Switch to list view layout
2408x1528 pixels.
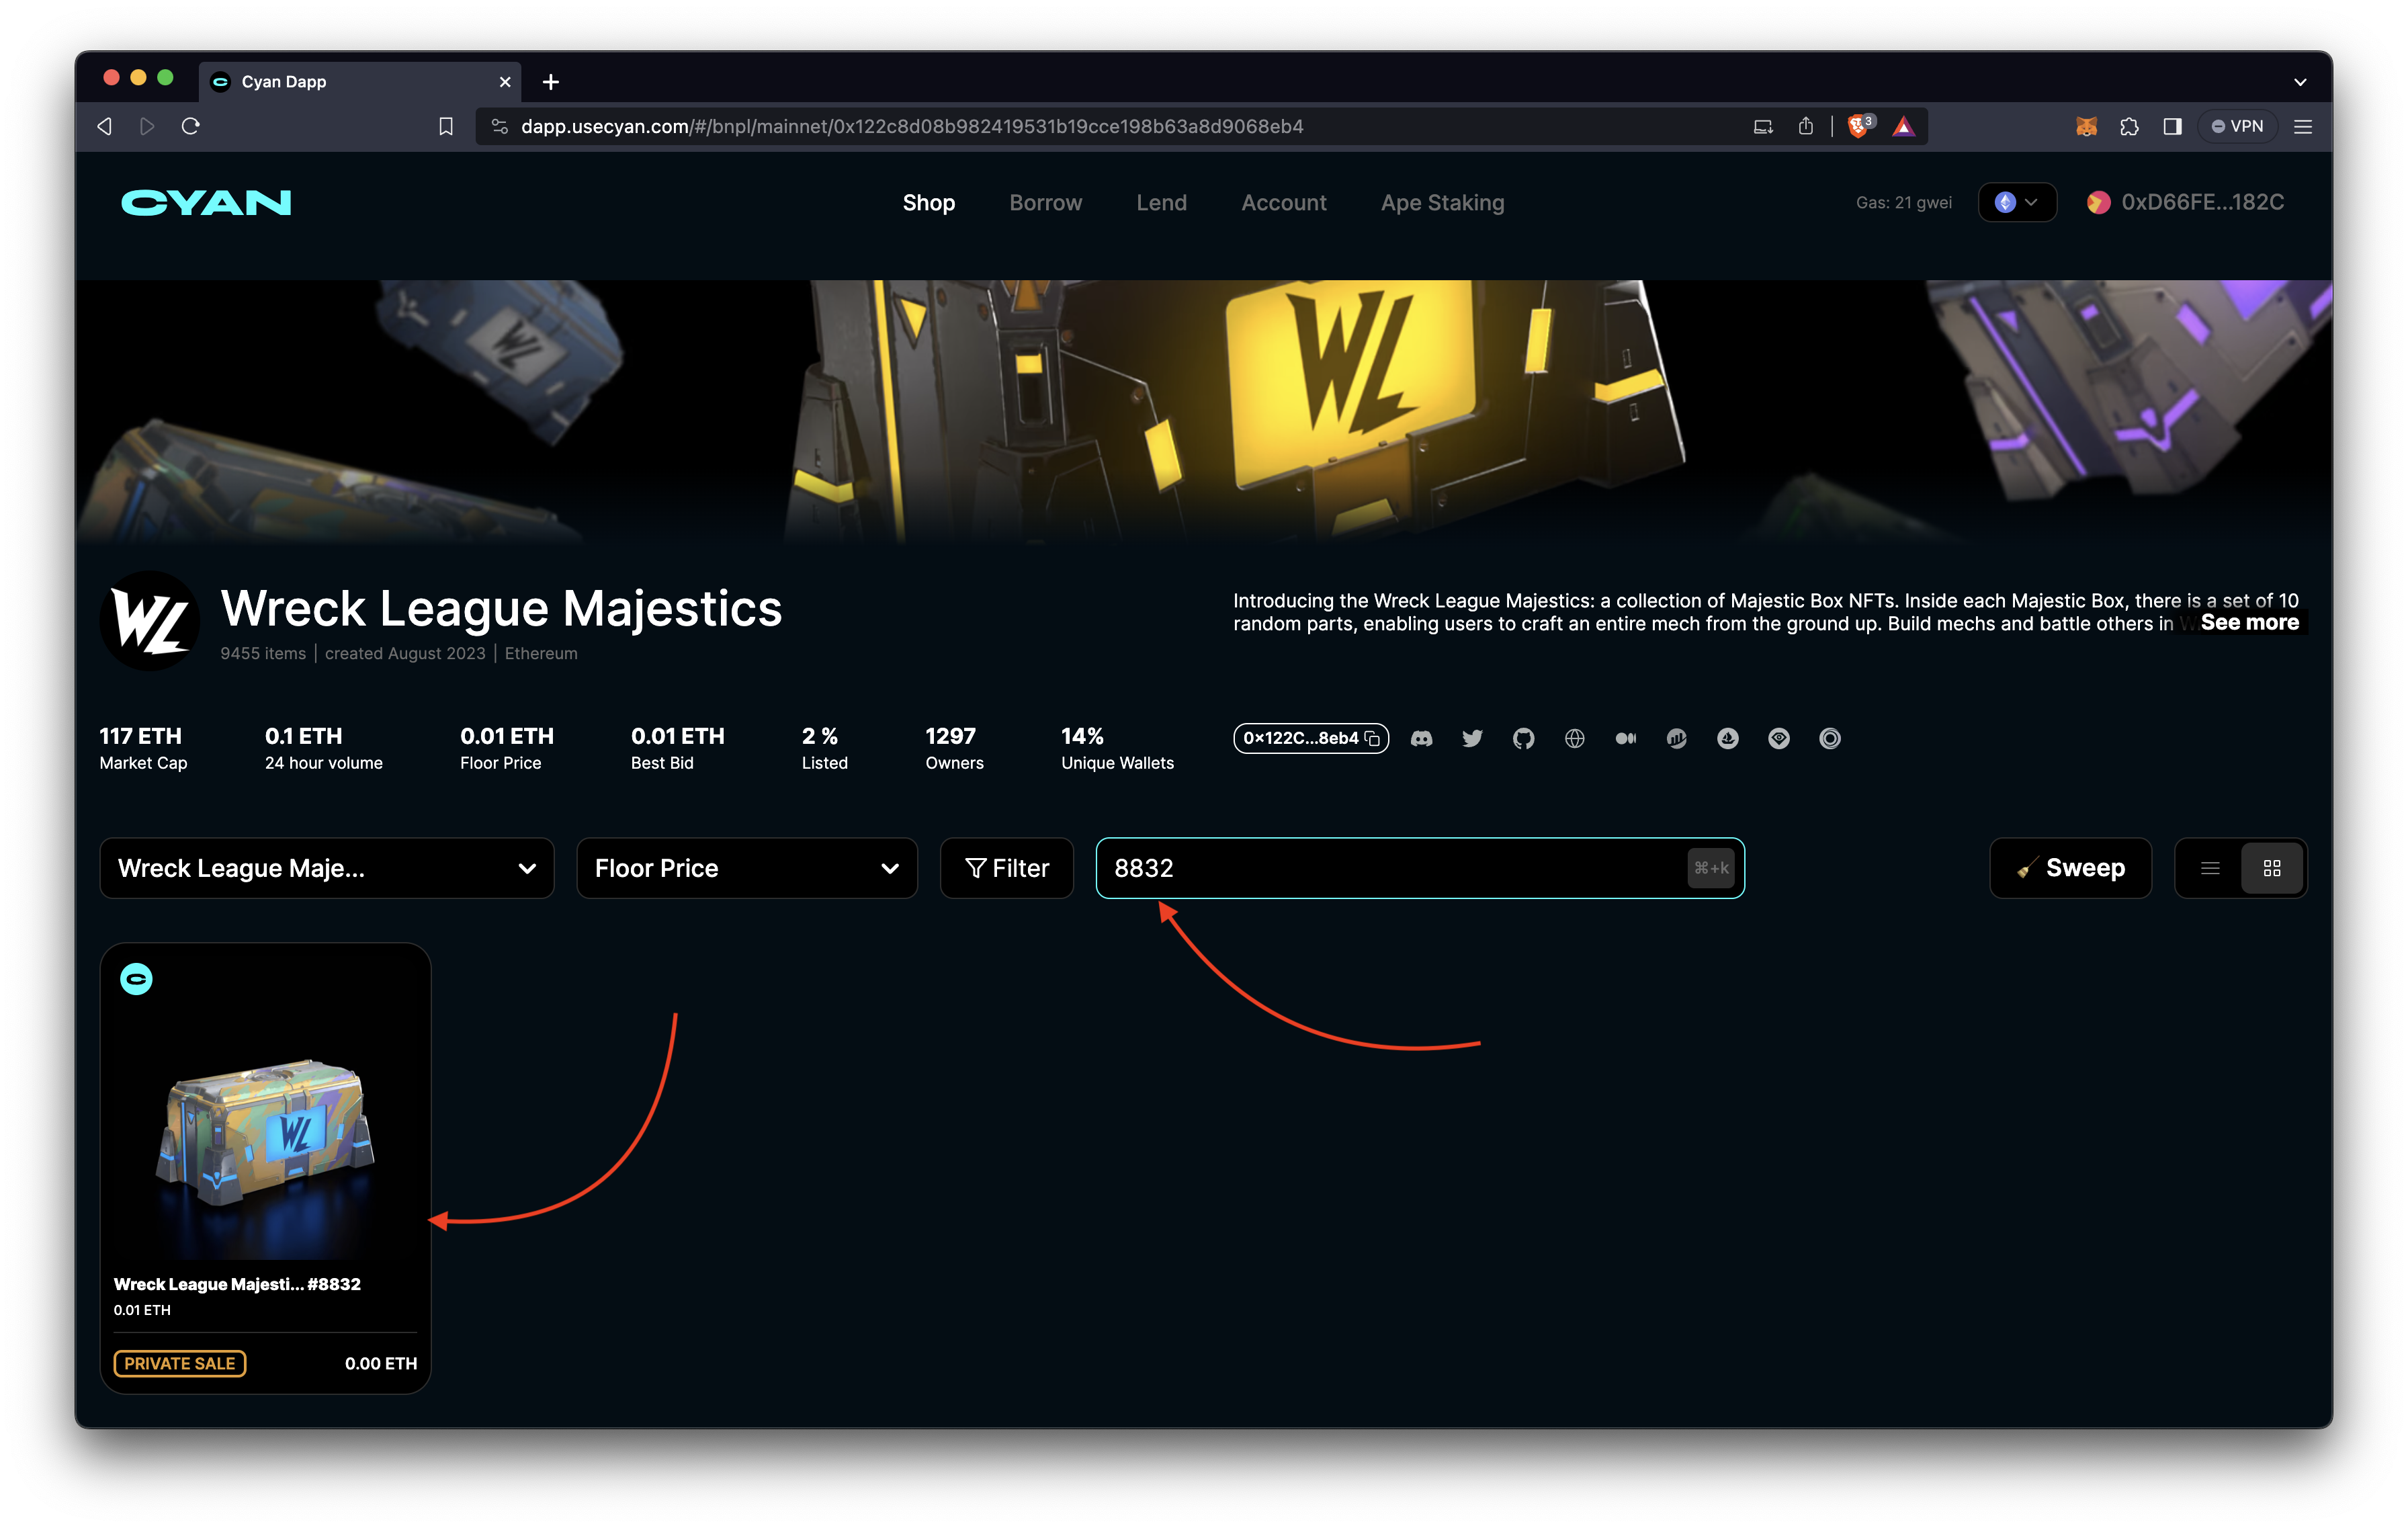tap(2210, 868)
